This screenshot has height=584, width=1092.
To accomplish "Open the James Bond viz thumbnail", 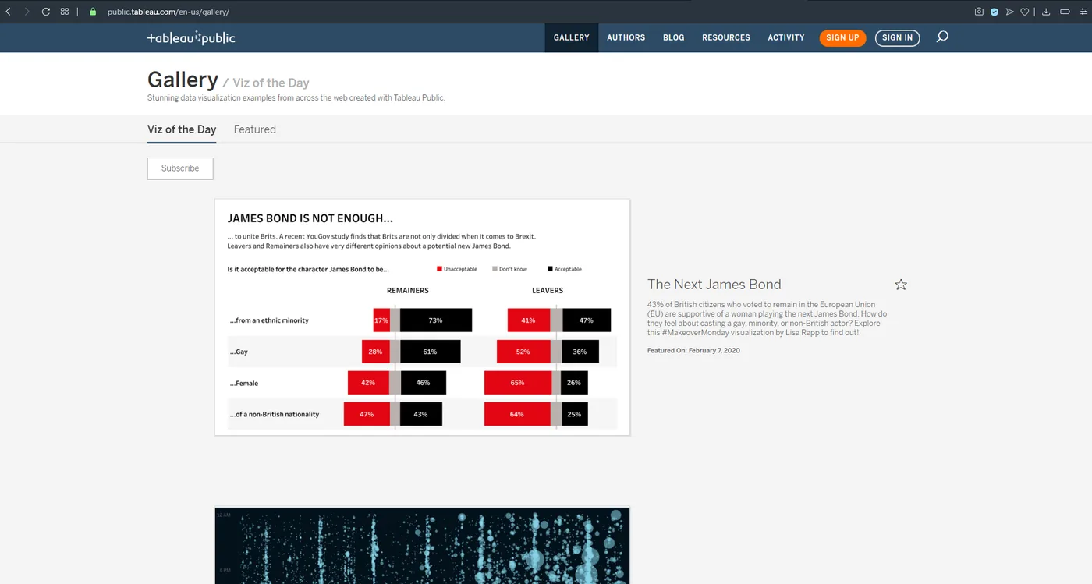I will click(x=422, y=317).
